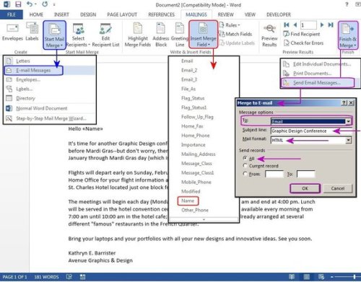The width and height of the screenshot is (361, 282).
Task: Click the Finish & Merge button
Action: [348, 35]
